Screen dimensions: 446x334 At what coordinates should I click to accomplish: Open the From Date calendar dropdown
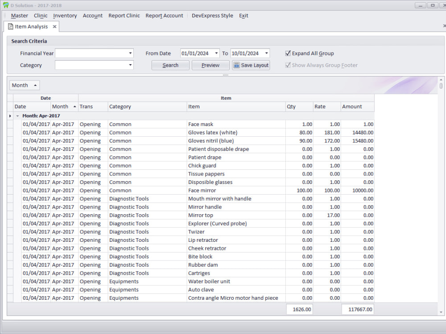[x=216, y=53]
